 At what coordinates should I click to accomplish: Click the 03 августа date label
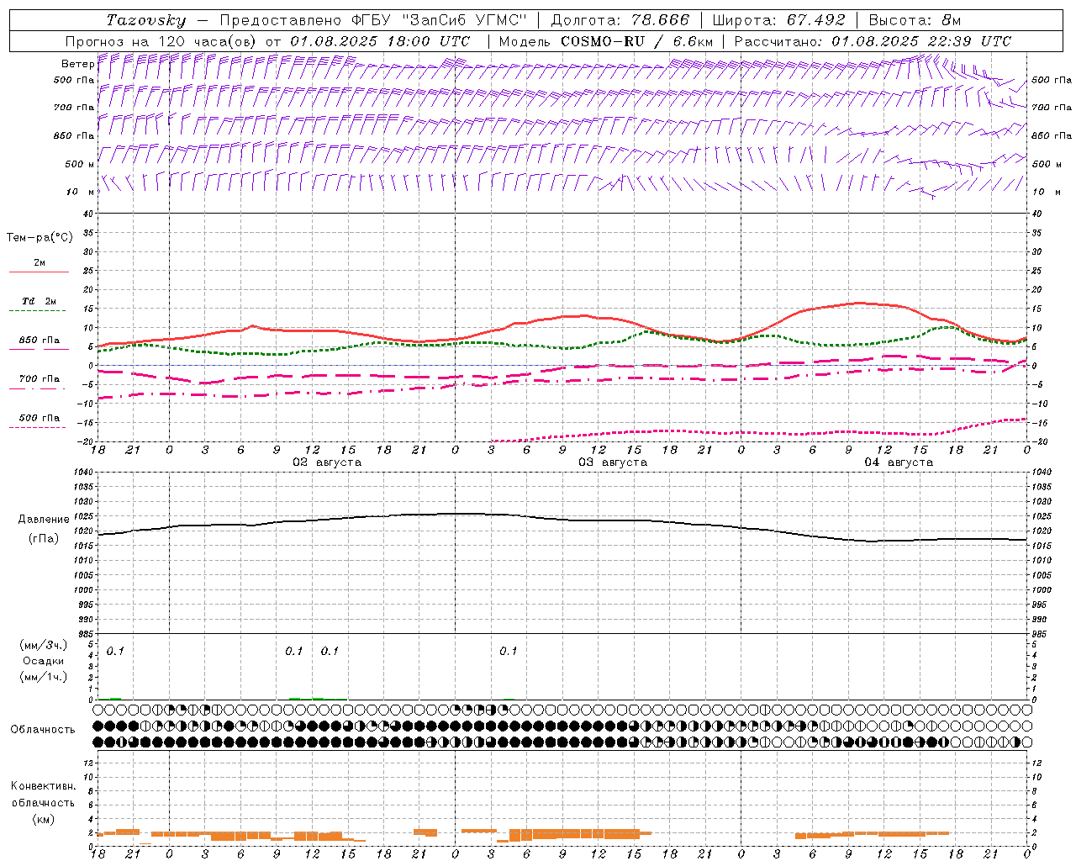pos(613,462)
